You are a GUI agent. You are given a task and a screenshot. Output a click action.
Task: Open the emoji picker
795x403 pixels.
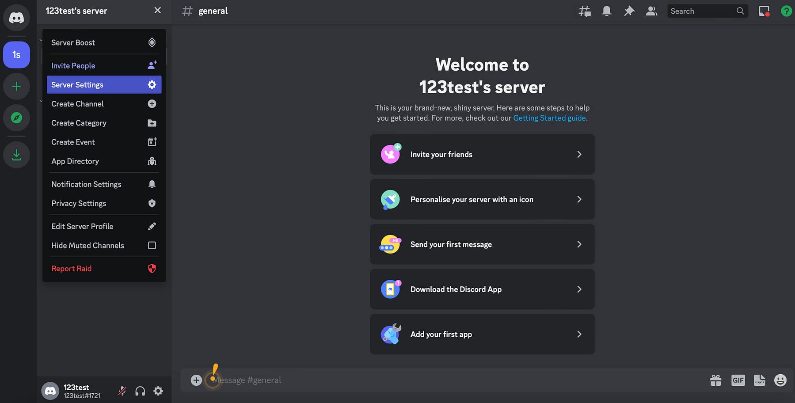(780, 380)
